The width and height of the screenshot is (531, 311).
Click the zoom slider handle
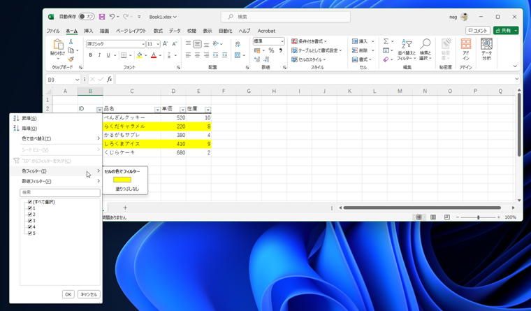(478, 217)
